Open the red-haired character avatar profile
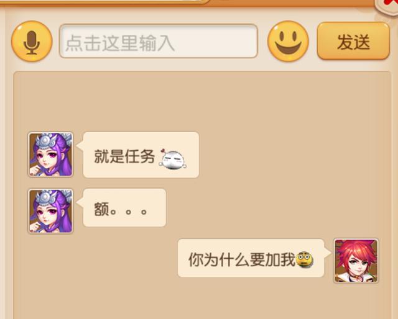 pos(356,261)
